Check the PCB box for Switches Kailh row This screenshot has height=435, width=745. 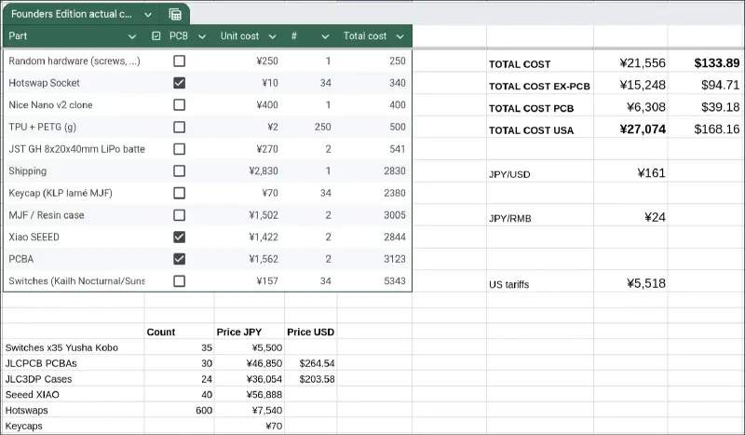179,281
